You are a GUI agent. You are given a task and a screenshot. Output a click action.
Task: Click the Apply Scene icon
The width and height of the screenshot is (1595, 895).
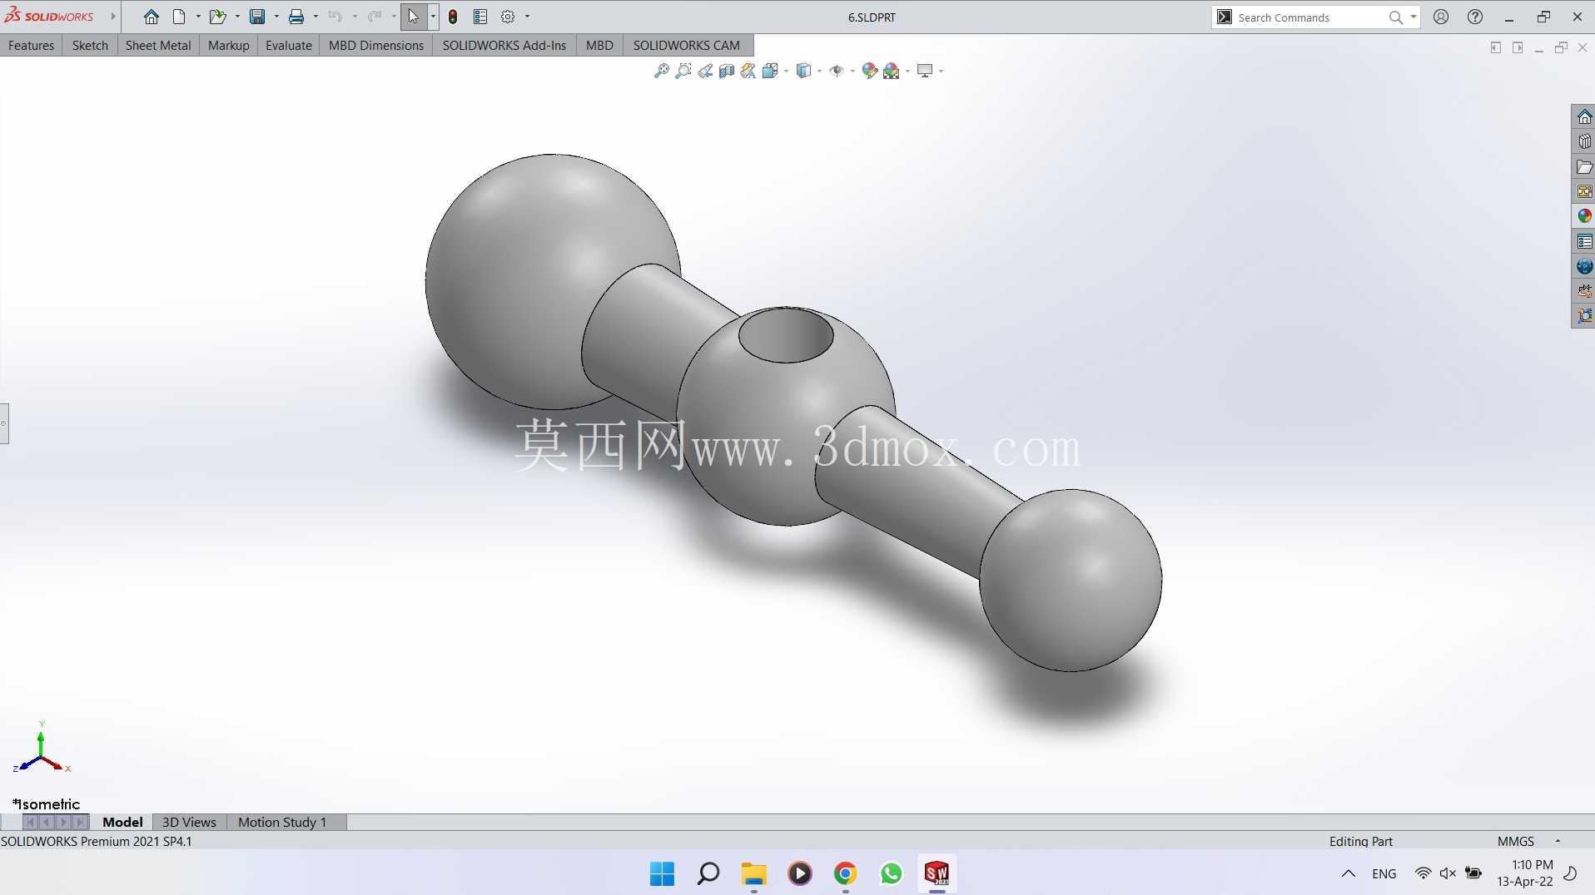pyautogui.click(x=892, y=71)
